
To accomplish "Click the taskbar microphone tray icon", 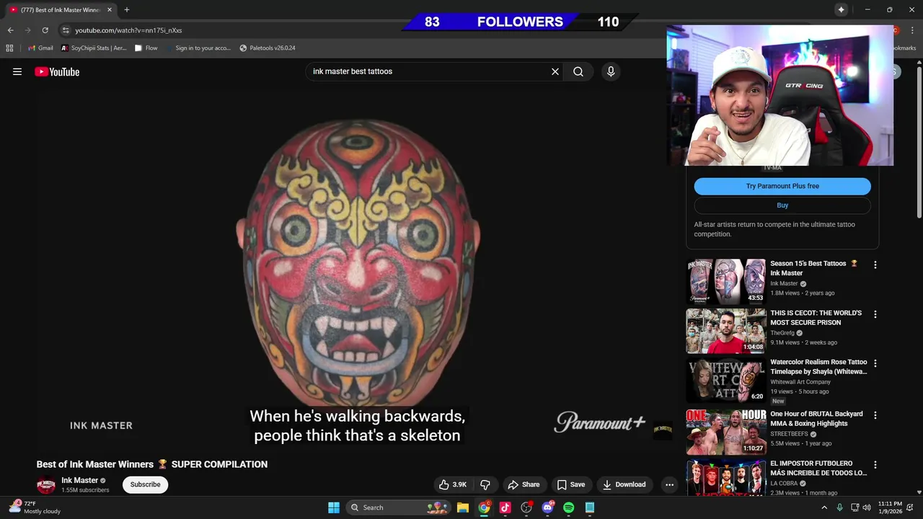I will [x=839, y=507].
